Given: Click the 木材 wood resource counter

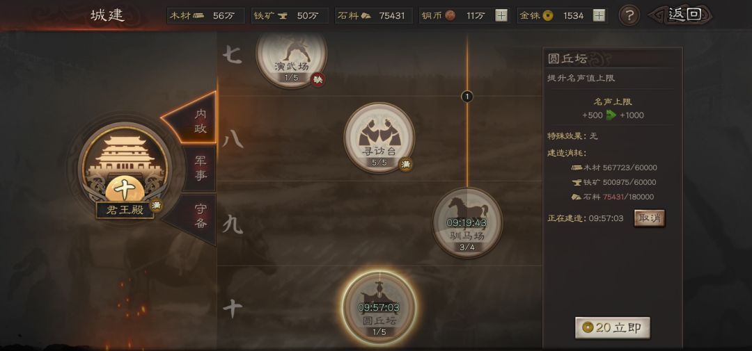Looking at the screenshot, I should pos(206,16).
